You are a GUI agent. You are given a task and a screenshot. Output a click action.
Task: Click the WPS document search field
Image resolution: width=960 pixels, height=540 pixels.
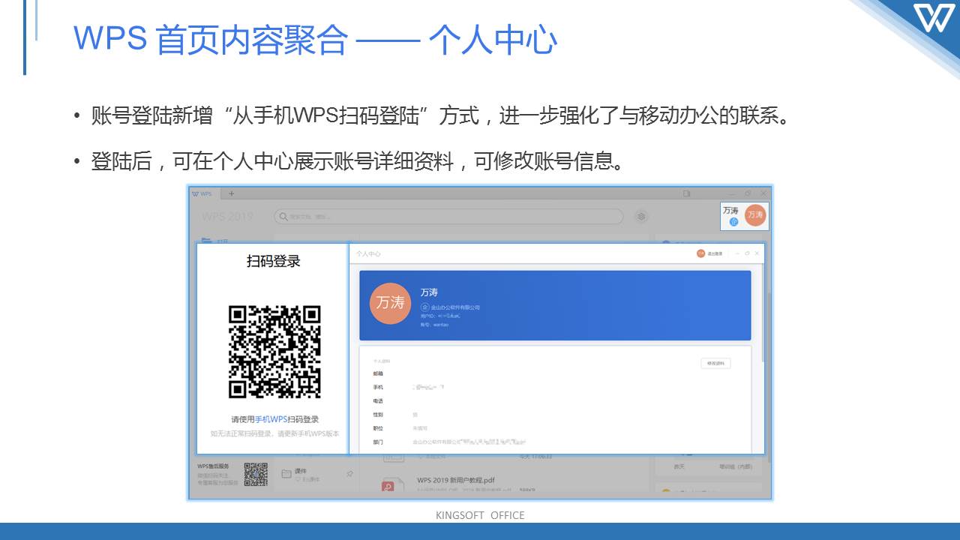coord(448,217)
